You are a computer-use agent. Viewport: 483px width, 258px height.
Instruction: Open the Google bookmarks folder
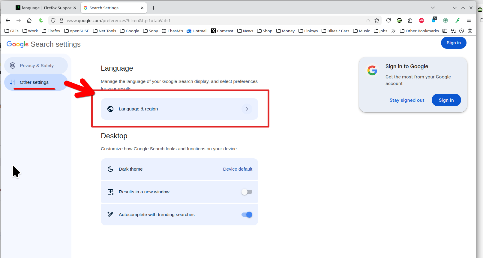coord(130,31)
